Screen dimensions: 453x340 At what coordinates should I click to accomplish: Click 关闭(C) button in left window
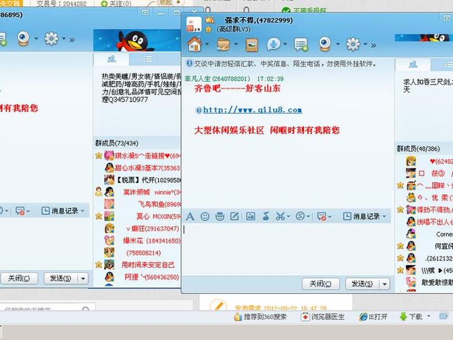(x=19, y=278)
